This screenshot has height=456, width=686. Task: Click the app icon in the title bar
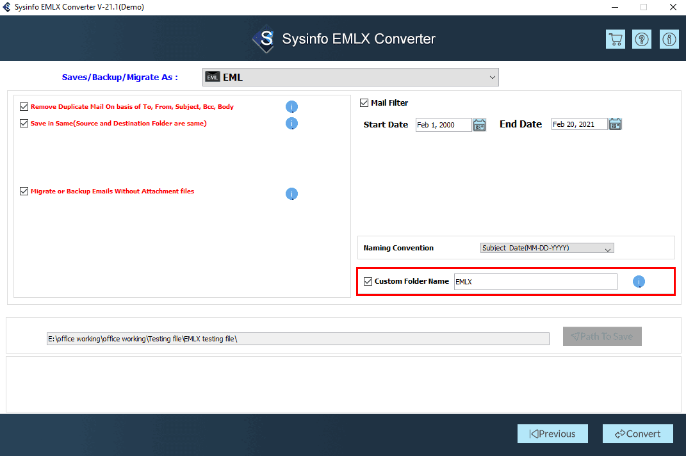click(x=6, y=7)
